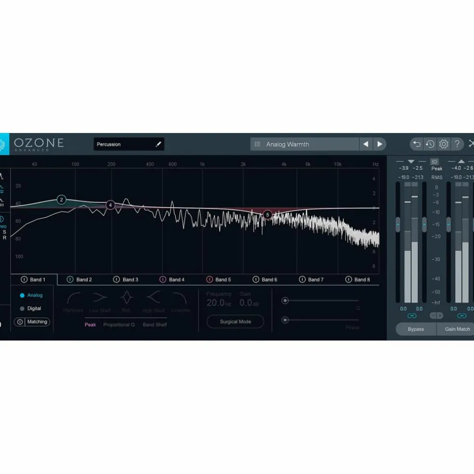Viewport: 474px width, 474px height.
Task: Toggle Band 6 power button
Action: pos(256,279)
